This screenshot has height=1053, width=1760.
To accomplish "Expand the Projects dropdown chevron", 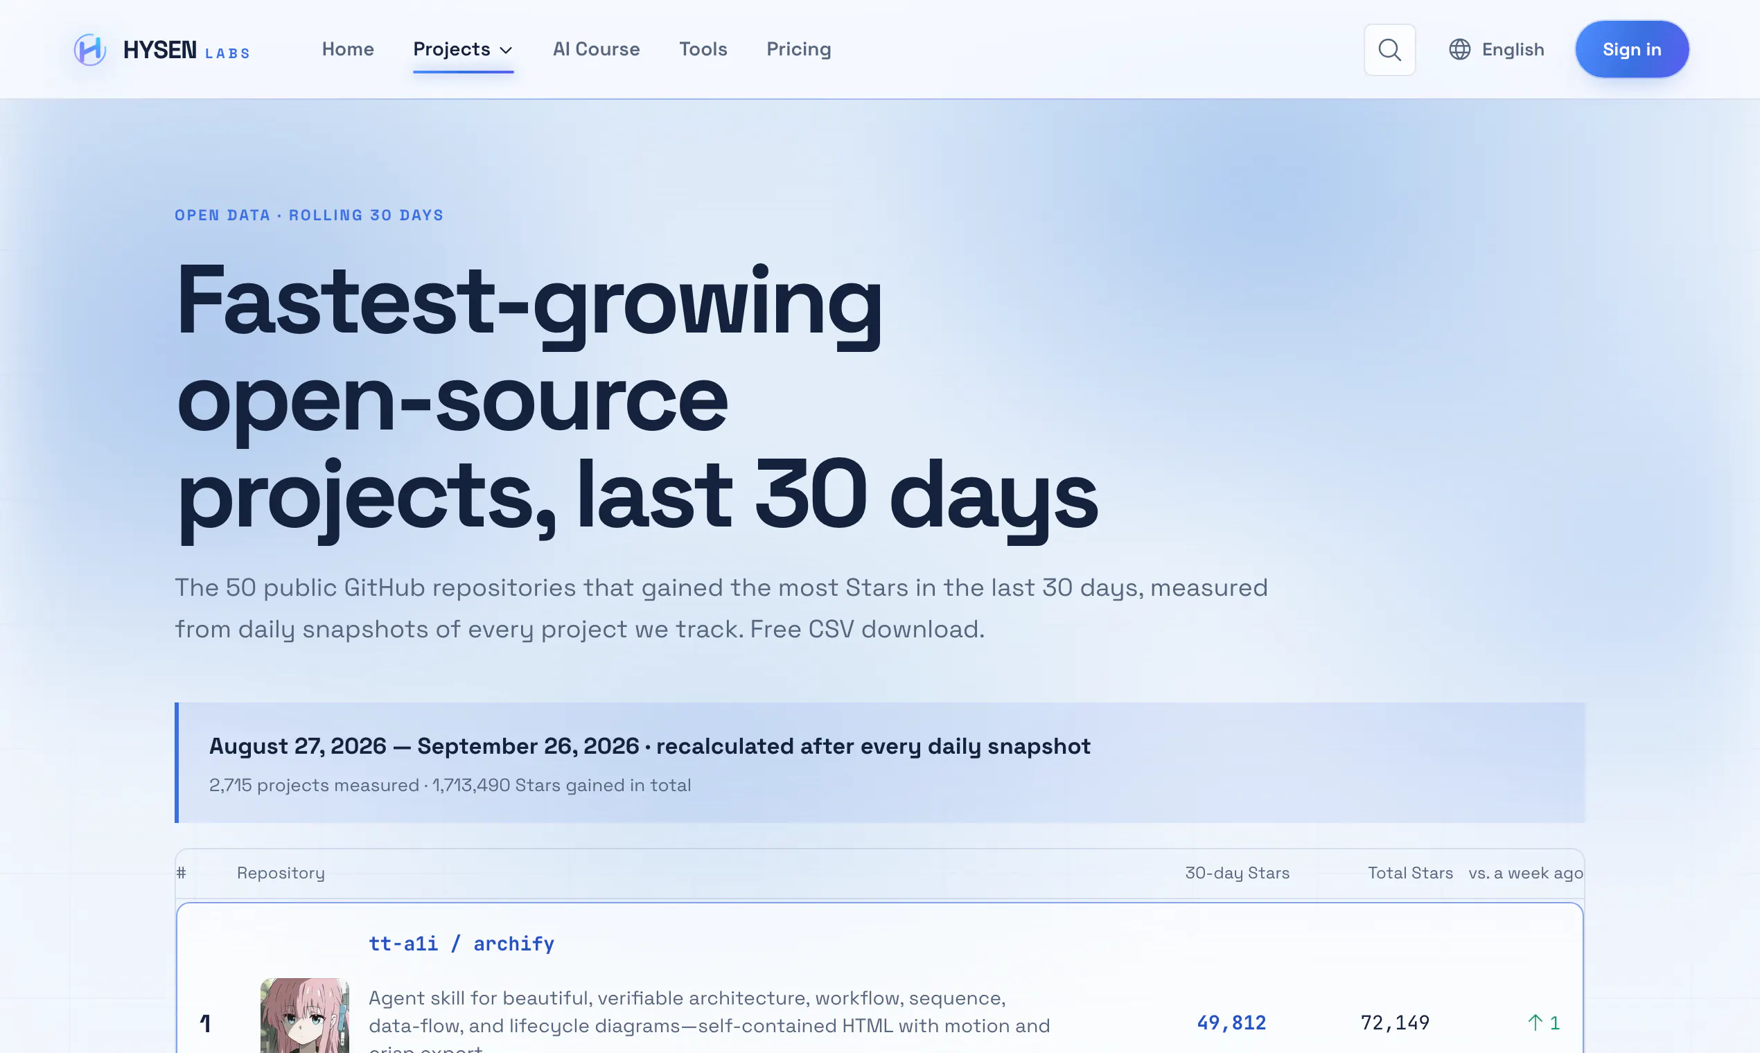I will pos(505,51).
